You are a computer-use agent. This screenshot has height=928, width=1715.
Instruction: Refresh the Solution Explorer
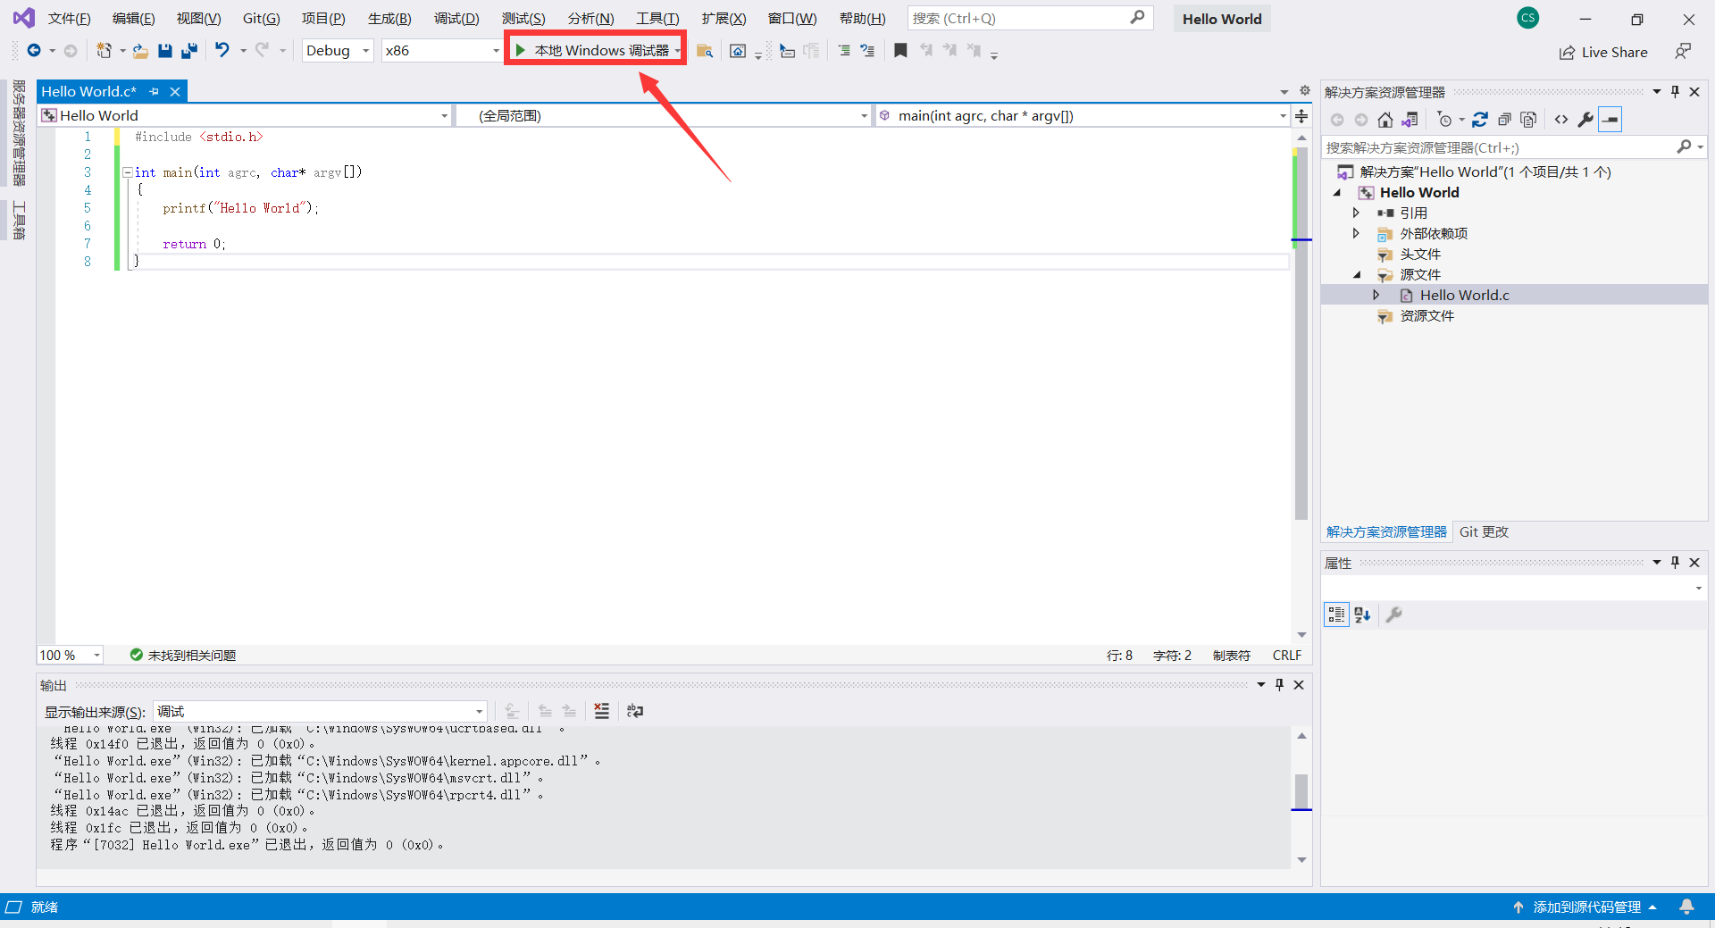(x=1480, y=119)
